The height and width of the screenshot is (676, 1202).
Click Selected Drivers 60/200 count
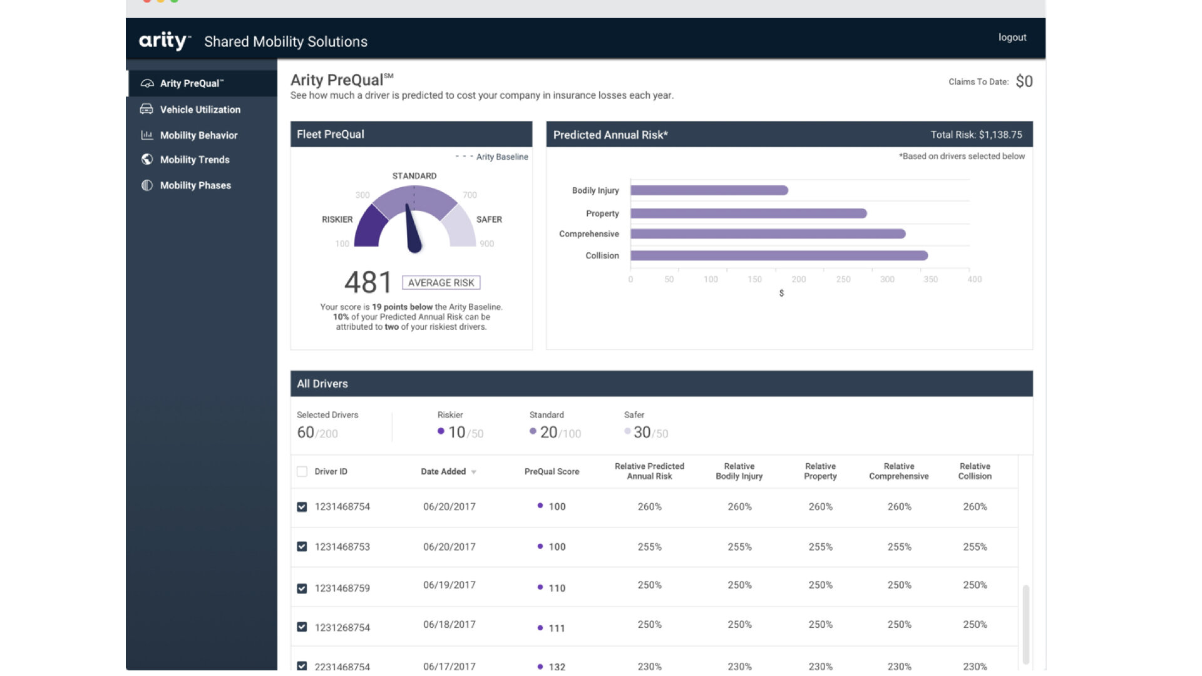tap(317, 433)
